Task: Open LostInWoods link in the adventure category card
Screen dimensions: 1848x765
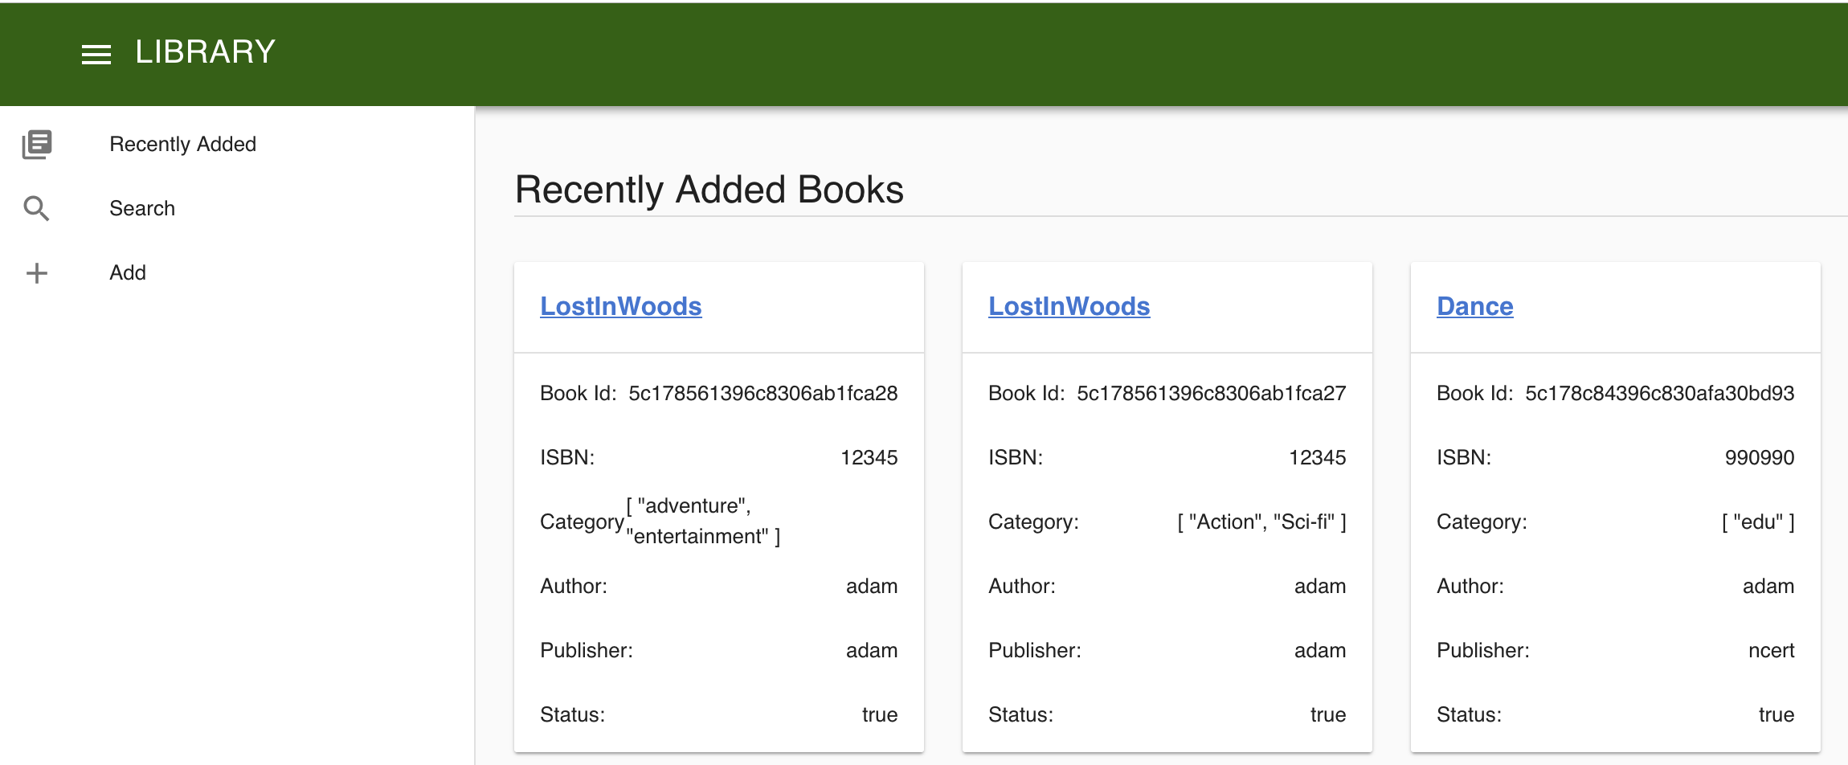Action: pyautogui.click(x=620, y=306)
